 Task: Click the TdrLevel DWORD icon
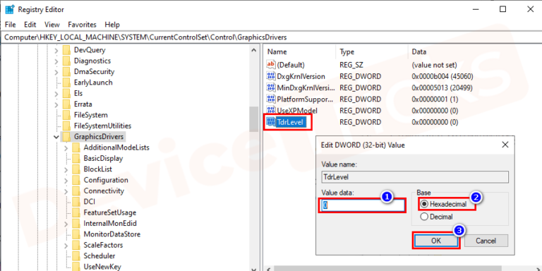(271, 122)
